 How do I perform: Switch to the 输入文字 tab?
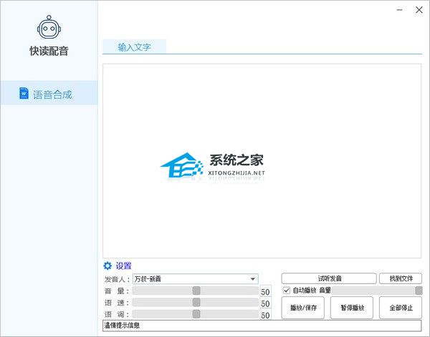(135, 47)
